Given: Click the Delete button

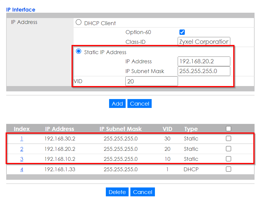Looking at the screenshot, I should [x=117, y=192].
